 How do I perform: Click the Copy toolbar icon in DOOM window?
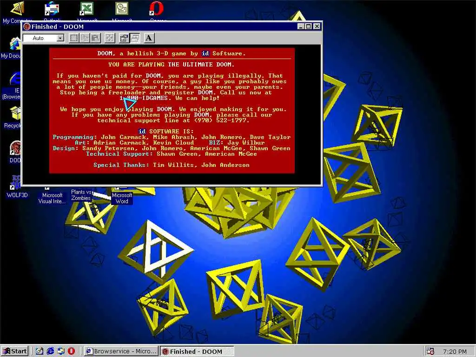pos(85,38)
